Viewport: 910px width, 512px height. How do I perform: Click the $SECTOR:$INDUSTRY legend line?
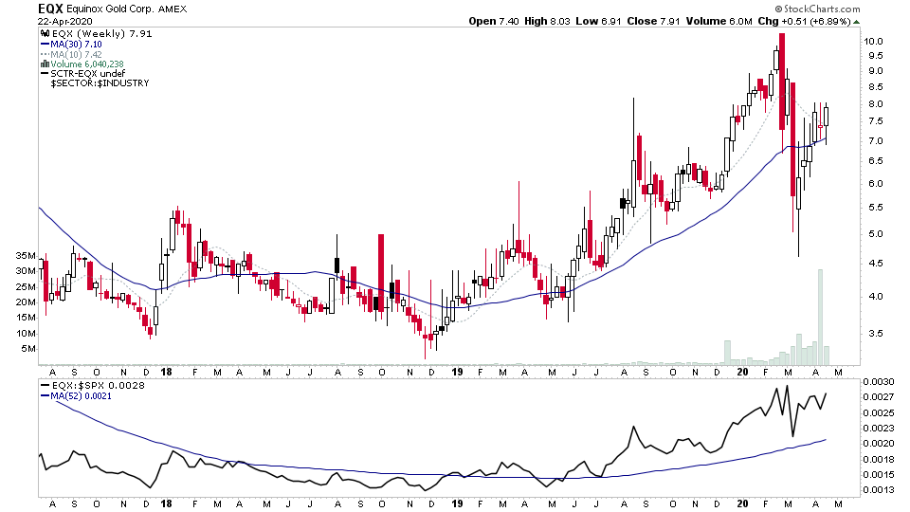pyautogui.click(x=100, y=83)
